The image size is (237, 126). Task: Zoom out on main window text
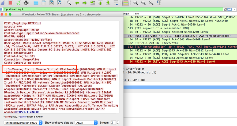(x=143, y=3)
